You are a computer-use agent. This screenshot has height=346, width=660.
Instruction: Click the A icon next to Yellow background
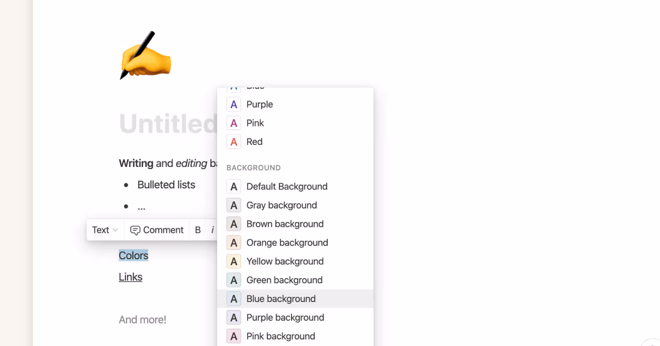233,261
